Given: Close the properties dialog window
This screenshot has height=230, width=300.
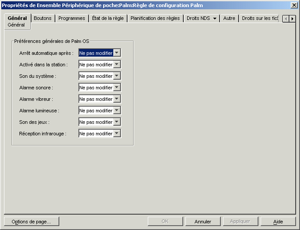Looking at the screenshot, I should (x=294, y=5).
